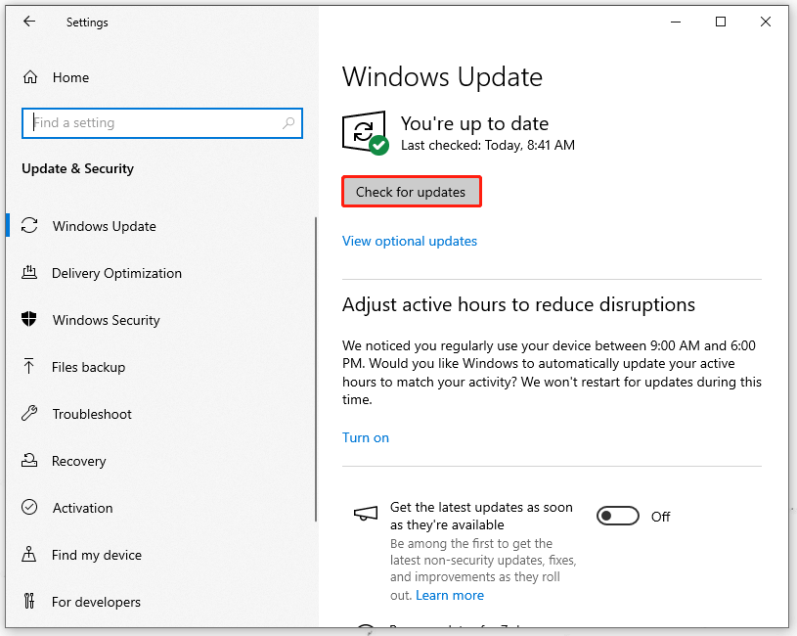Click Check for updates button

tap(411, 192)
